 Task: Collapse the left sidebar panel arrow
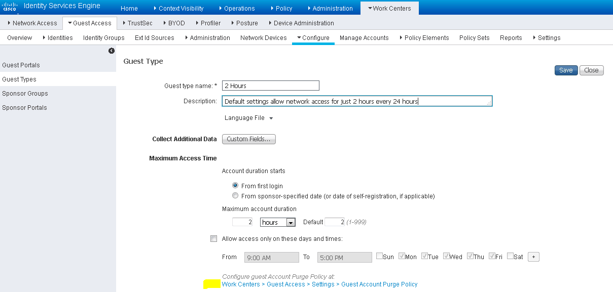point(112,51)
